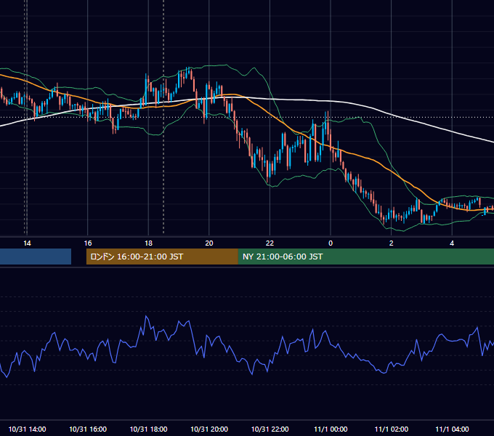494x436 pixels.
Task: Select the ロンドン 16:00-21:00 JST session bar
Action: (x=162, y=257)
